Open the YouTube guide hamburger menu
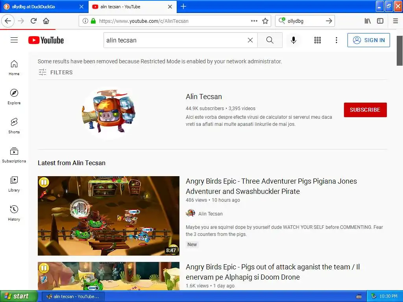Screen dimensions: 403x302 pyautogui.click(x=14, y=40)
